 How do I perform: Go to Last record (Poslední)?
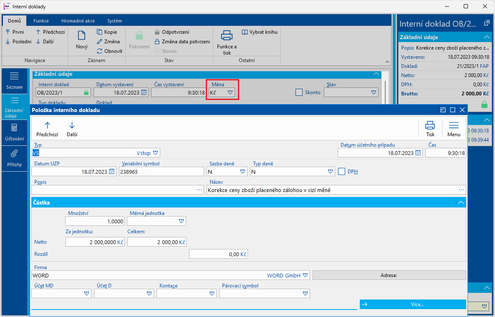point(18,41)
